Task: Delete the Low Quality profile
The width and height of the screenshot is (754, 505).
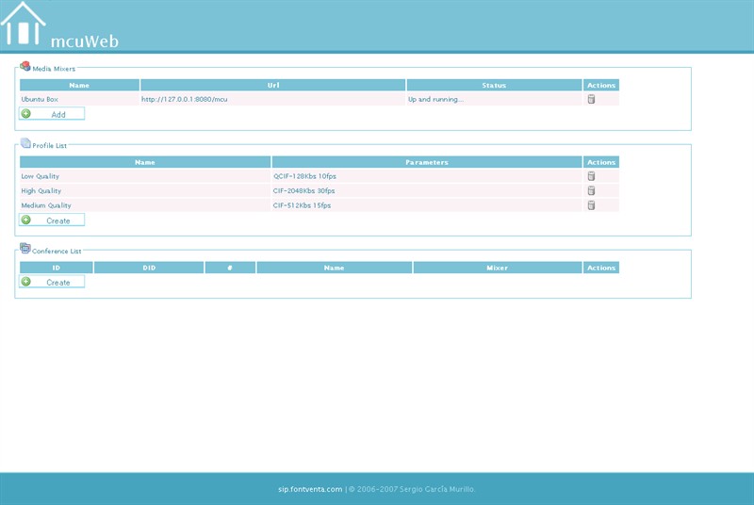Action: click(x=591, y=175)
